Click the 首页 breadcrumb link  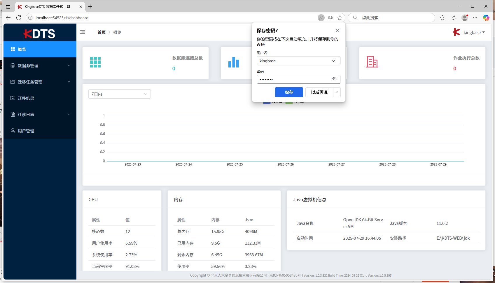[102, 32]
